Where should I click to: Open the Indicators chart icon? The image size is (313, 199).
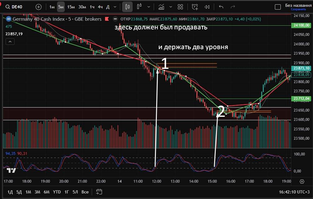pyautogui.click(x=161, y=6)
